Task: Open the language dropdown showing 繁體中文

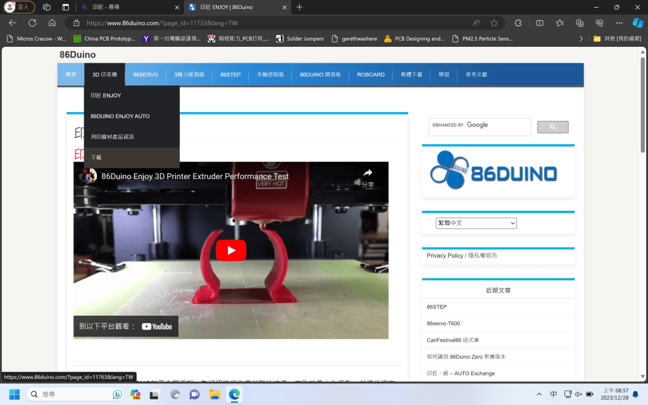Action: [476, 223]
